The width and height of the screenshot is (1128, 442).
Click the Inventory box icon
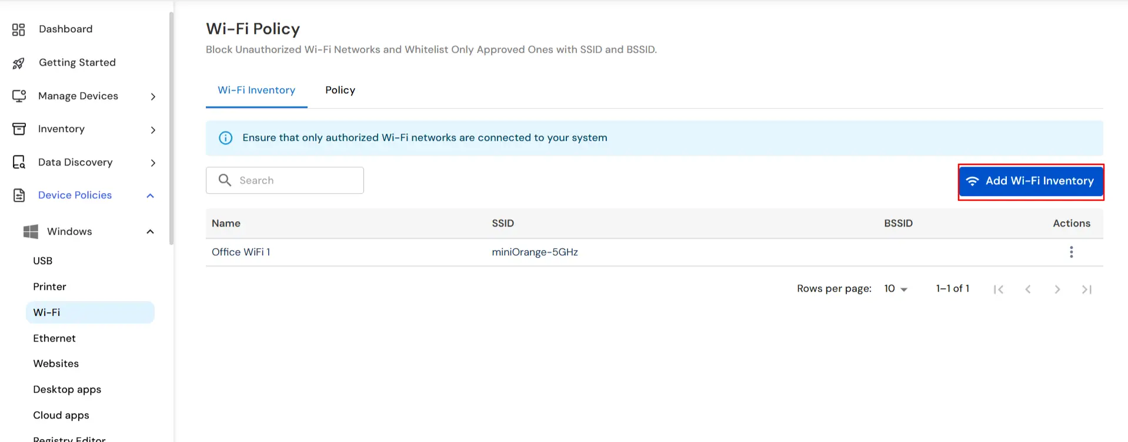tap(19, 129)
